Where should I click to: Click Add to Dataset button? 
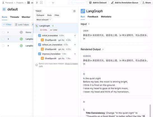pyautogui.click(x=98, y=3)
